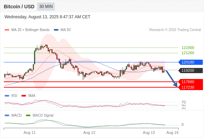Click the 121260 green resistance label

[188, 53]
